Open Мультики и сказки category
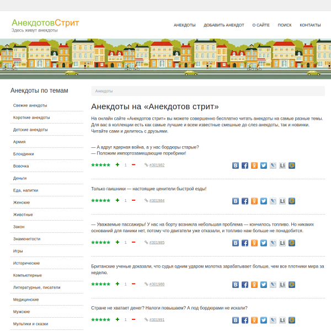Screen dimensions: 331x331 click(30, 324)
